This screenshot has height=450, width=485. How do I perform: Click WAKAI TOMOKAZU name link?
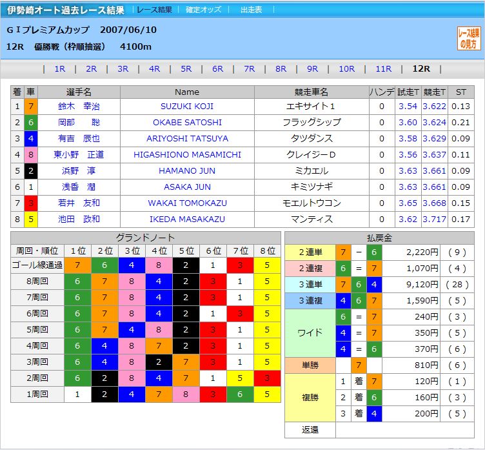[187, 203]
